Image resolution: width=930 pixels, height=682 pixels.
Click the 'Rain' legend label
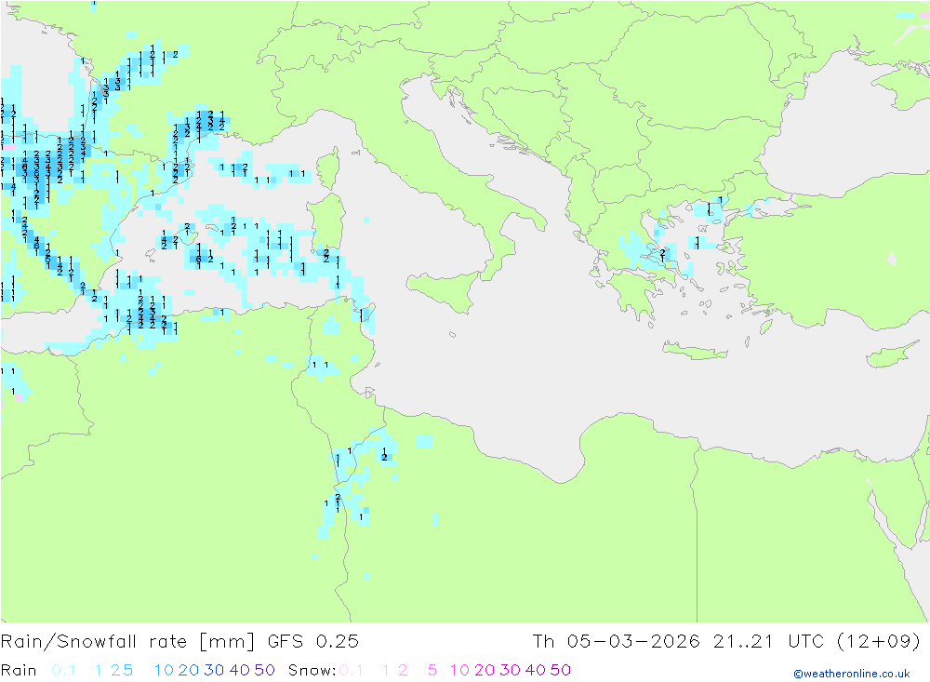point(19,670)
